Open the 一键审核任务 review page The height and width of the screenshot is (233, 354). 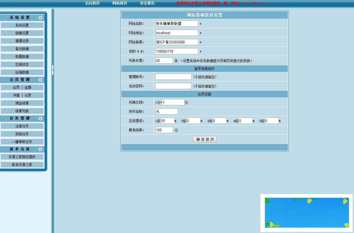22,142
